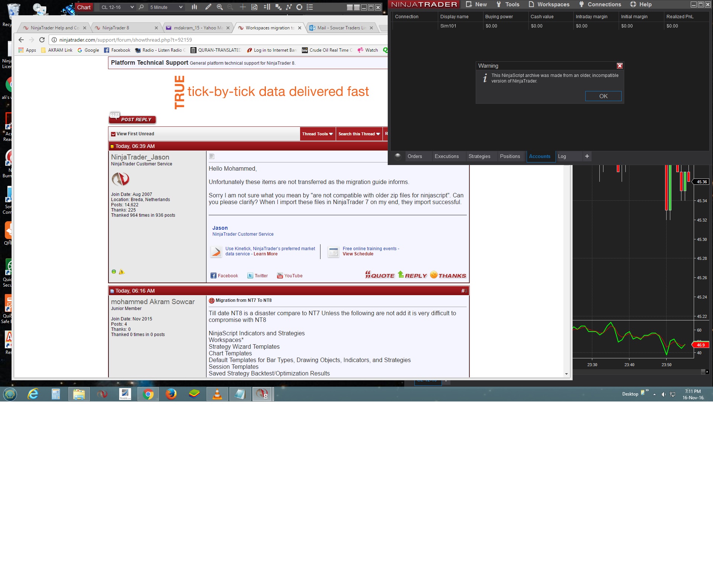This screenshot has width=713, height=571.
Task: Click the chart properties list icon
Action: (310, 7)
